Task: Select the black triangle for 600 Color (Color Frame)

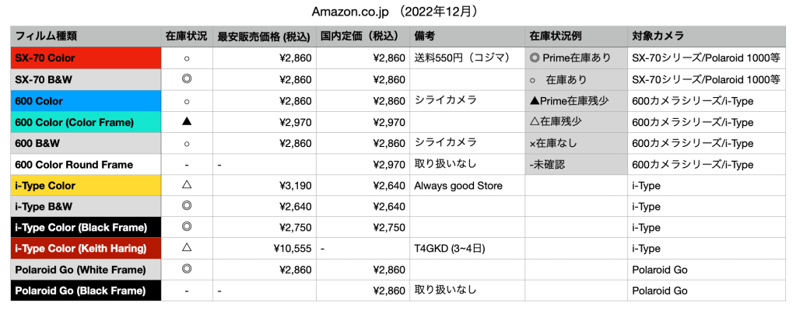Action: [186, 122]
